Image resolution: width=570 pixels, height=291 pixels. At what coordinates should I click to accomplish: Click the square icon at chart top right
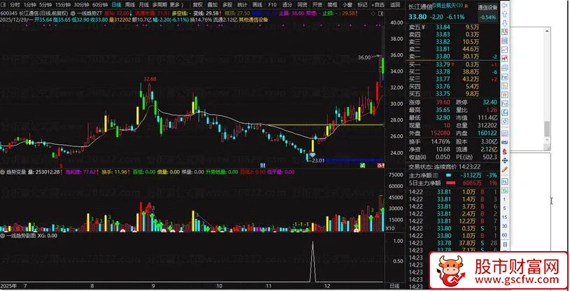[381, 14]
